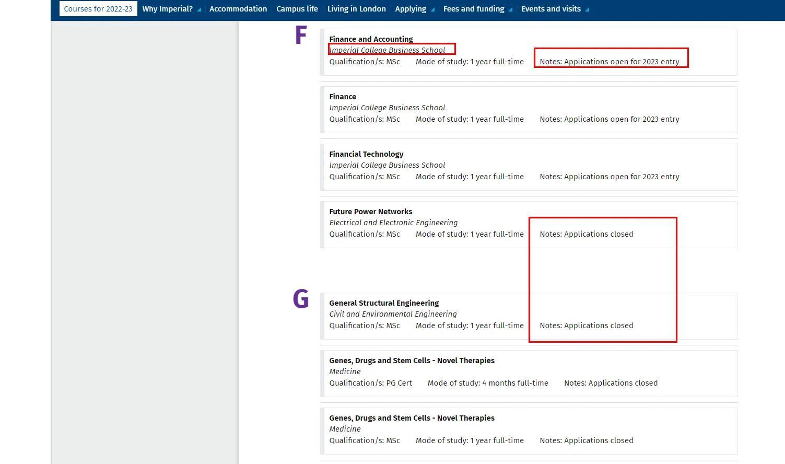Viewport: 785px width, 464px height.
Task: Expand the Fees and funding dropdown arrow
Action: tap(510, 9)
